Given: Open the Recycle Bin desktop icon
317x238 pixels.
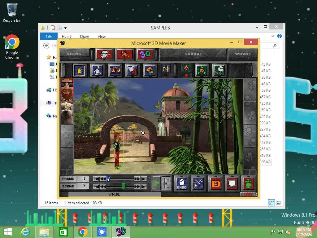Looking at the screenshot, I should click(x=12, y=12).
